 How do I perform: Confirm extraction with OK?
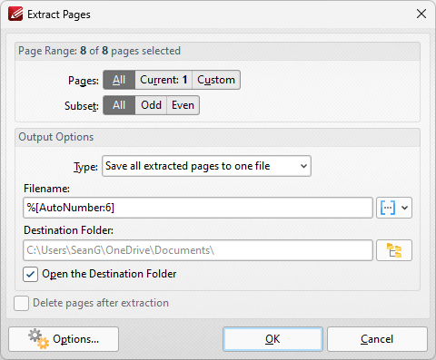(x=272, y=339)
